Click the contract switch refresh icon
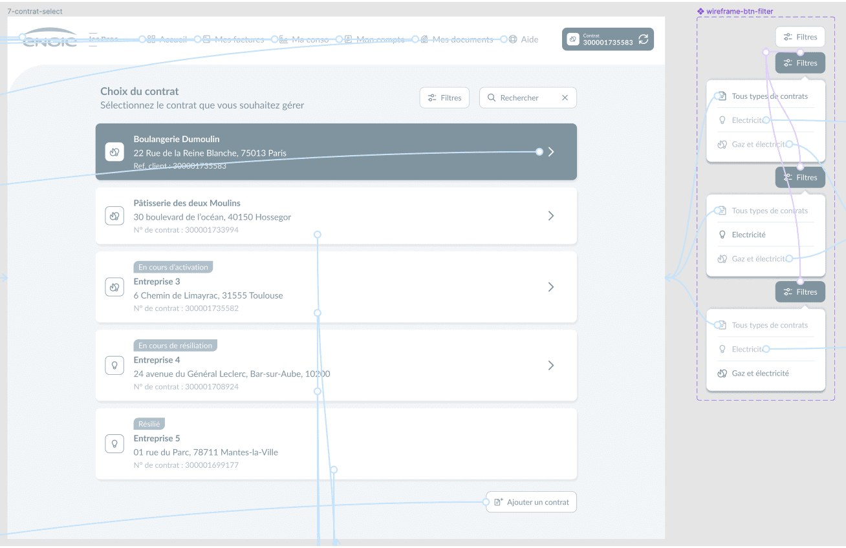 [x=643, y=39]
